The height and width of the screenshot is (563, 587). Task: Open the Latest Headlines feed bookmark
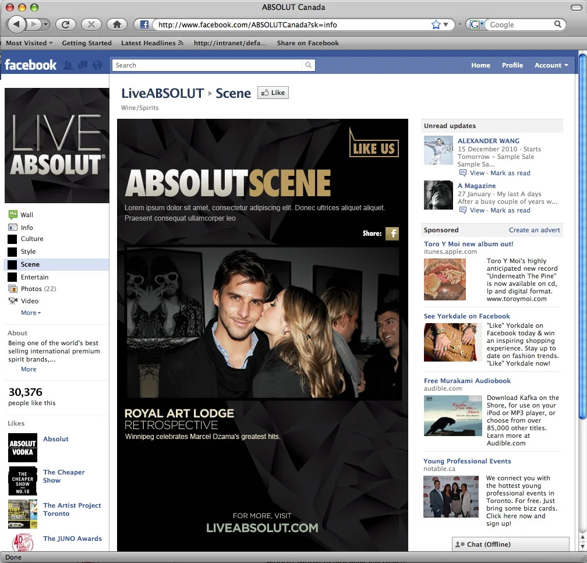point(152,43)
